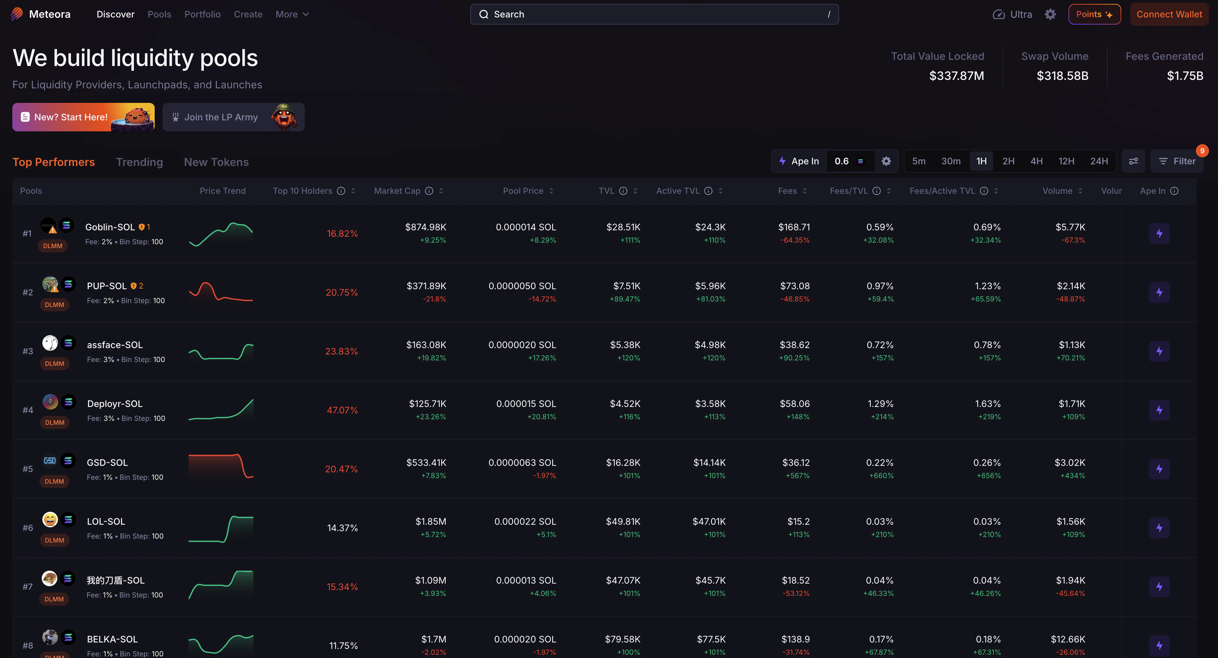Viewport: 1218px width, 658px height.
Task: Open the assface-SOL pool name
Action: pos(115,345)
